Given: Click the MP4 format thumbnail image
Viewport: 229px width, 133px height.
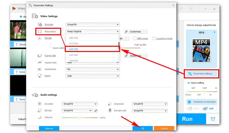Looking at the screenshot, I should 201,50.
